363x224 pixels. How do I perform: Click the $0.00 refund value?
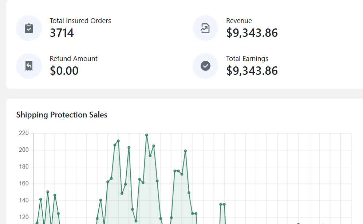click(64, 70)
